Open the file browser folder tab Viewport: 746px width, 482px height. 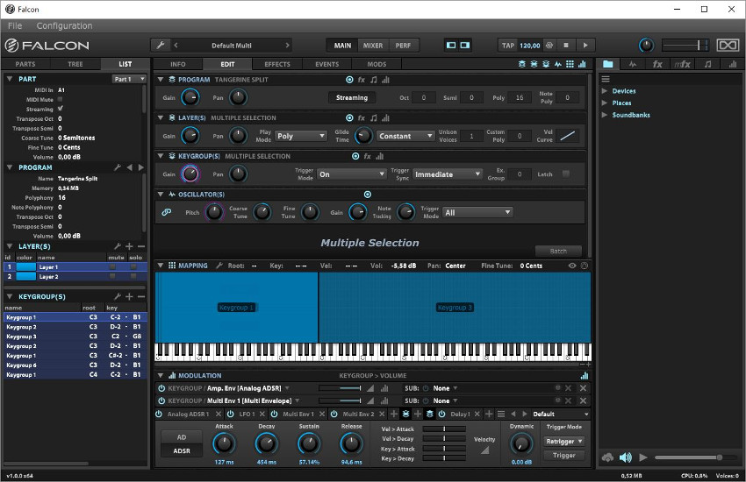click(608, 64)
